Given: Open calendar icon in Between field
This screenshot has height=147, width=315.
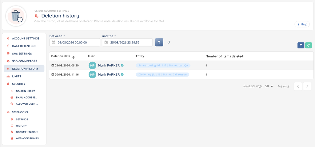Looking at the screenshot, I should coord(54,42).
